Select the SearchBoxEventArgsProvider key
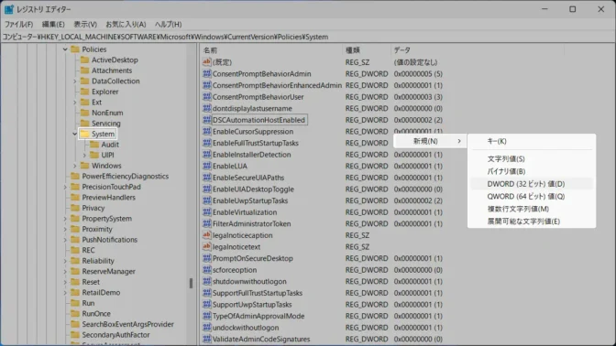 click(127, 324)
